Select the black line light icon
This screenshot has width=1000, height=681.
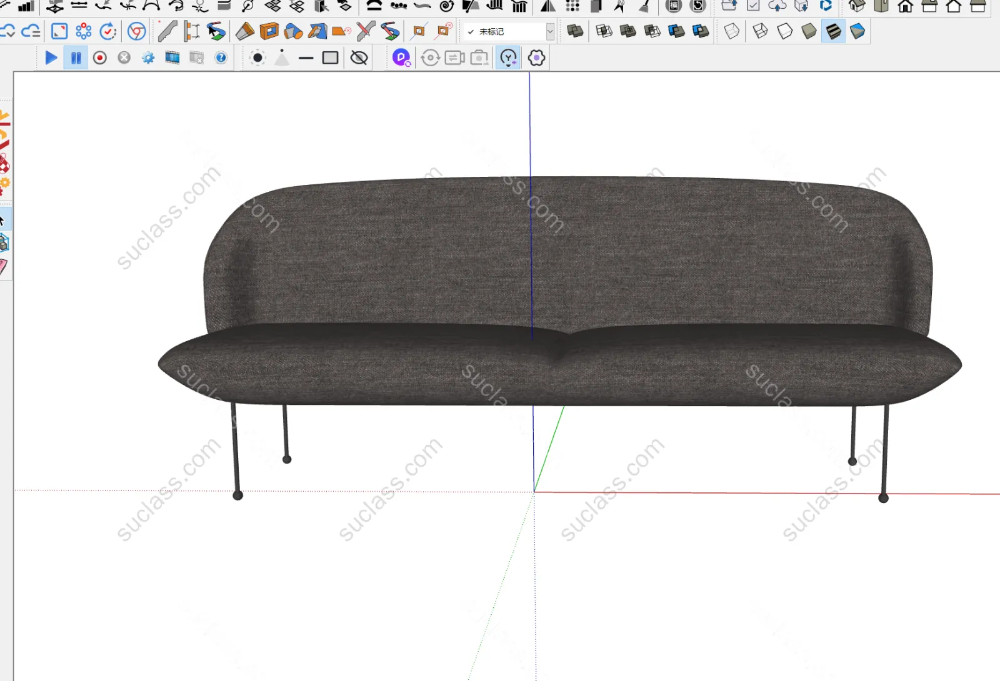tap(306, 58)
